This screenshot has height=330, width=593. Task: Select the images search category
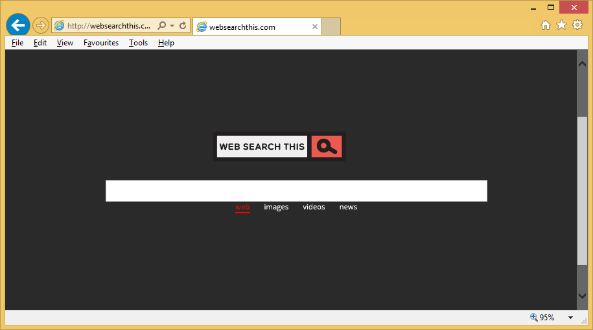coord(276,207)
